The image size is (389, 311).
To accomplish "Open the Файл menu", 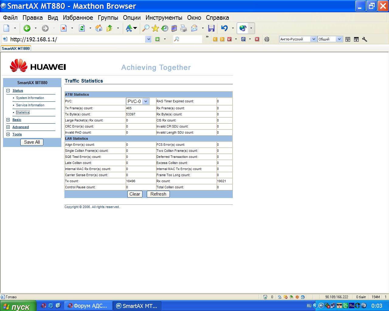I will 10,18.
